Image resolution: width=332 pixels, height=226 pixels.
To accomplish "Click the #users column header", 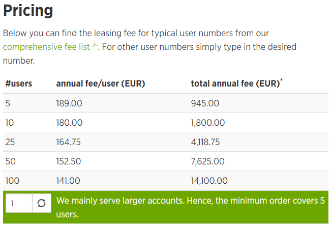I will pos(19,83).
